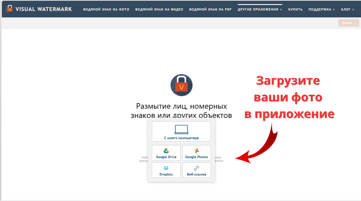361x201 pixels.
Task: Click the large padlock logo above the heading
Action: tap(181, 85)
